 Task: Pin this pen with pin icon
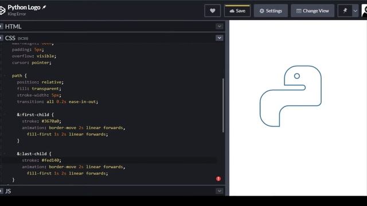pyautogui.click(x=345, y=11)
